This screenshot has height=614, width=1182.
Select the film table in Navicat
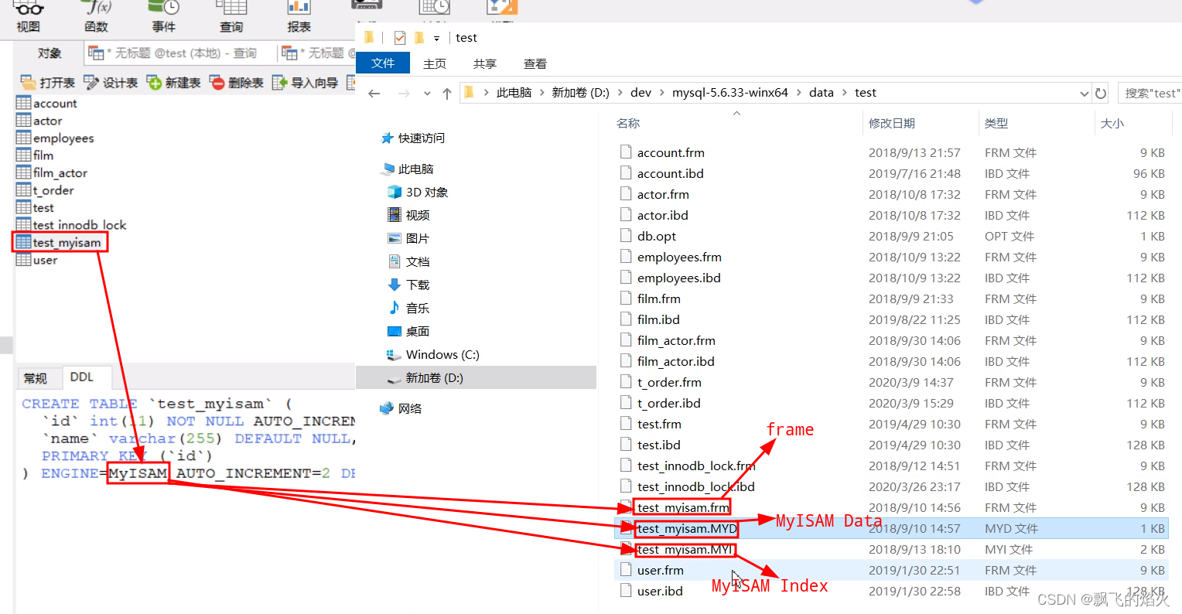click(35, 155)
